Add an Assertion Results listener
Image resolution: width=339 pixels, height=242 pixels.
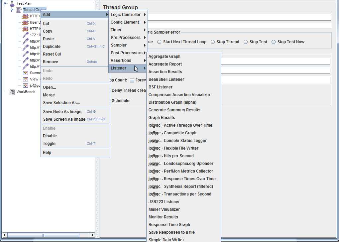click(x=183, y=72)
